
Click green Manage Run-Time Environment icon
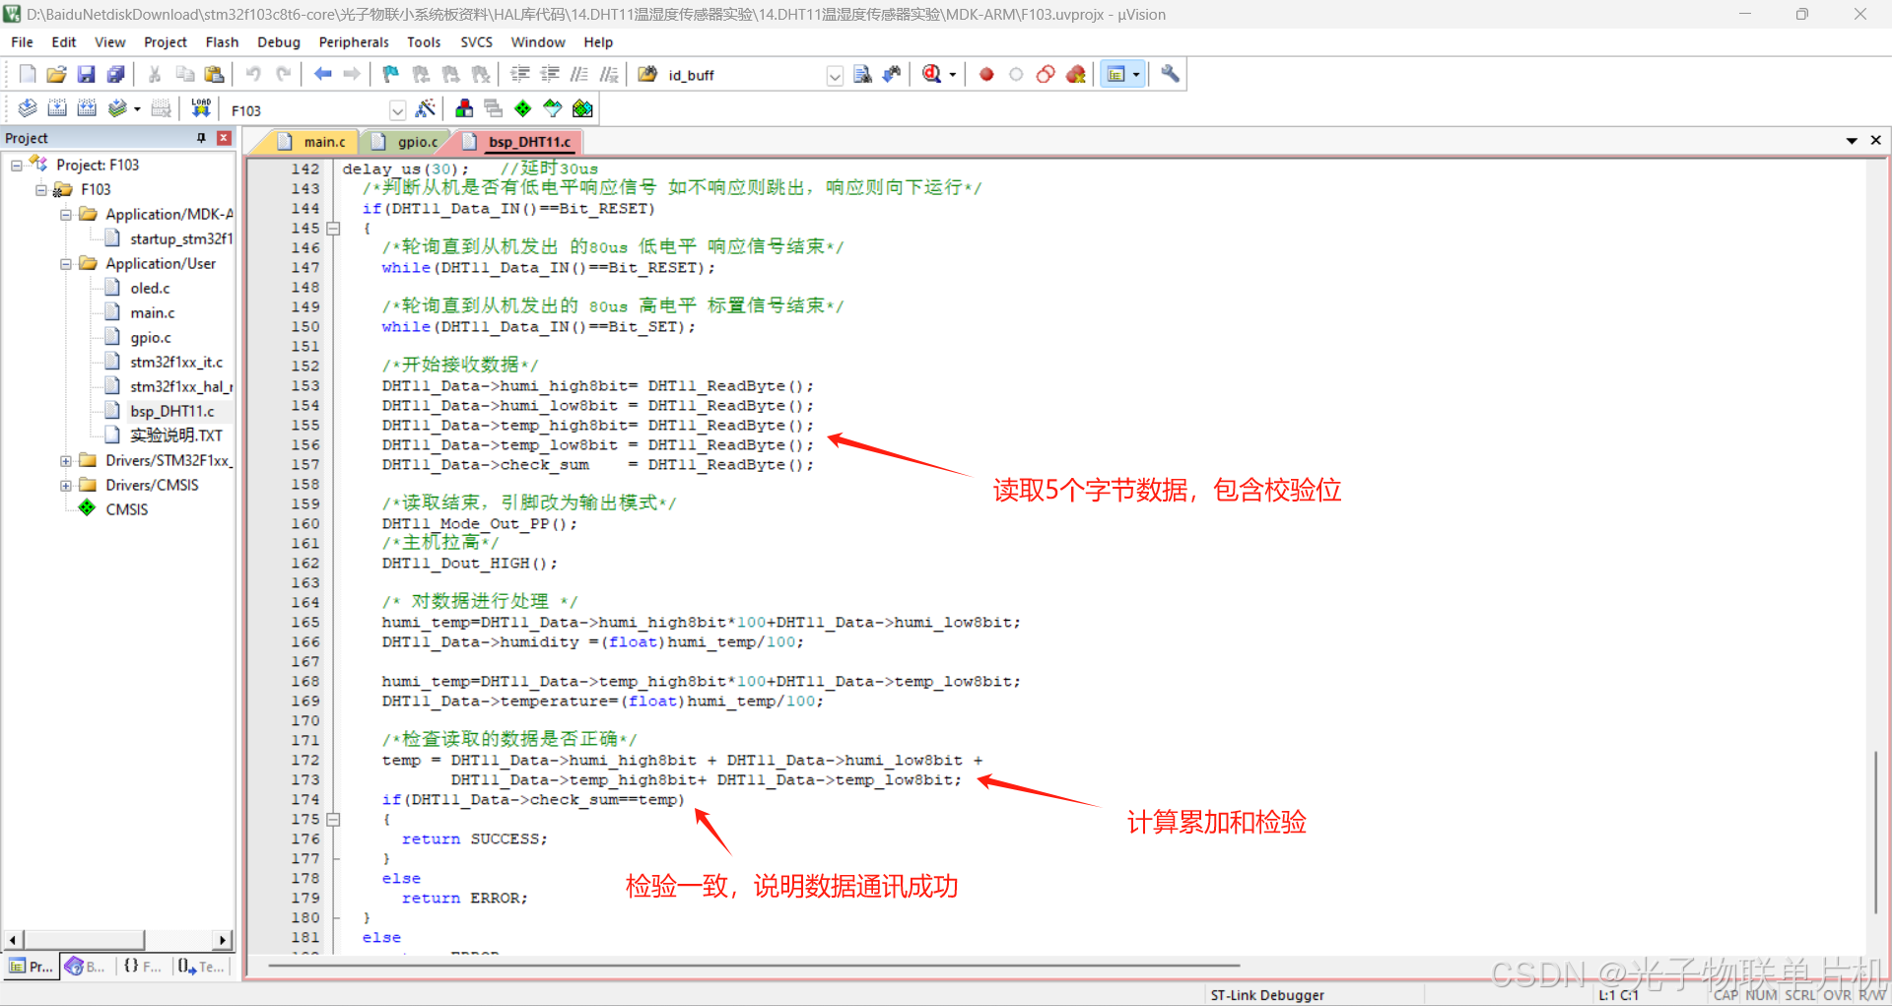tap(523, 108)
